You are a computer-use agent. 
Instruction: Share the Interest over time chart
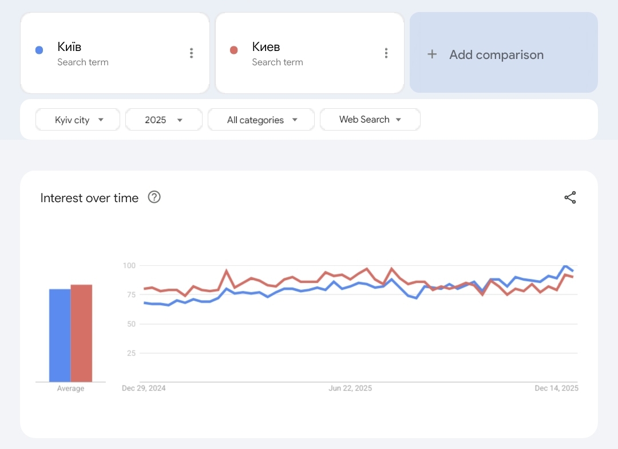coord(570,198)
